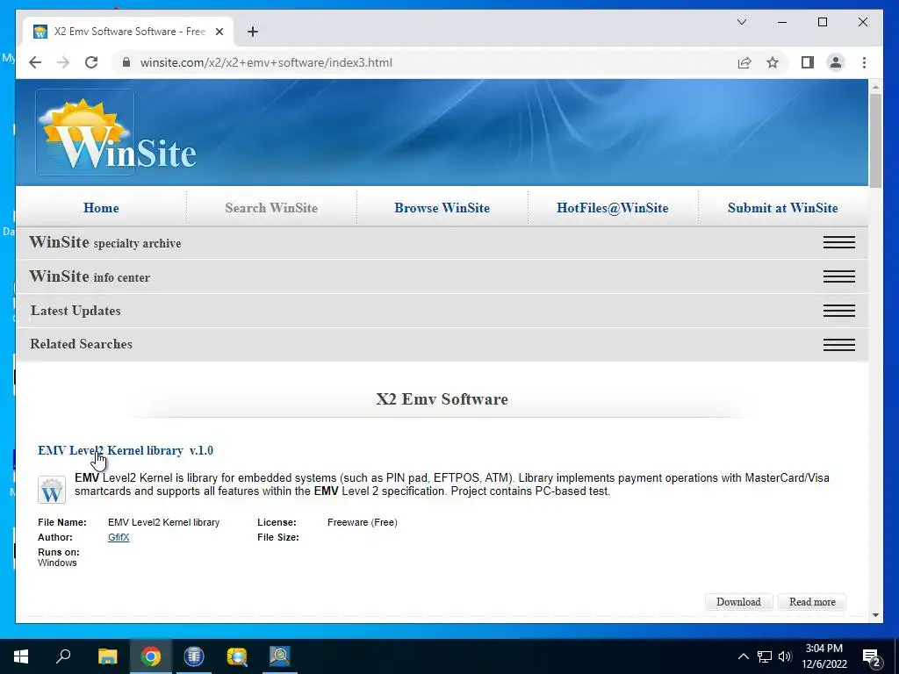Open the Windows Start menu
This screenshot has height=674, width=899.
coord(21,656)
